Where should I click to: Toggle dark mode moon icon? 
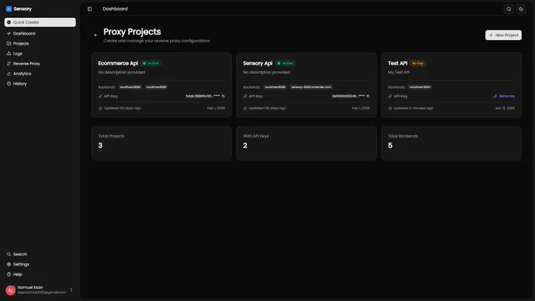click(521, 9)
